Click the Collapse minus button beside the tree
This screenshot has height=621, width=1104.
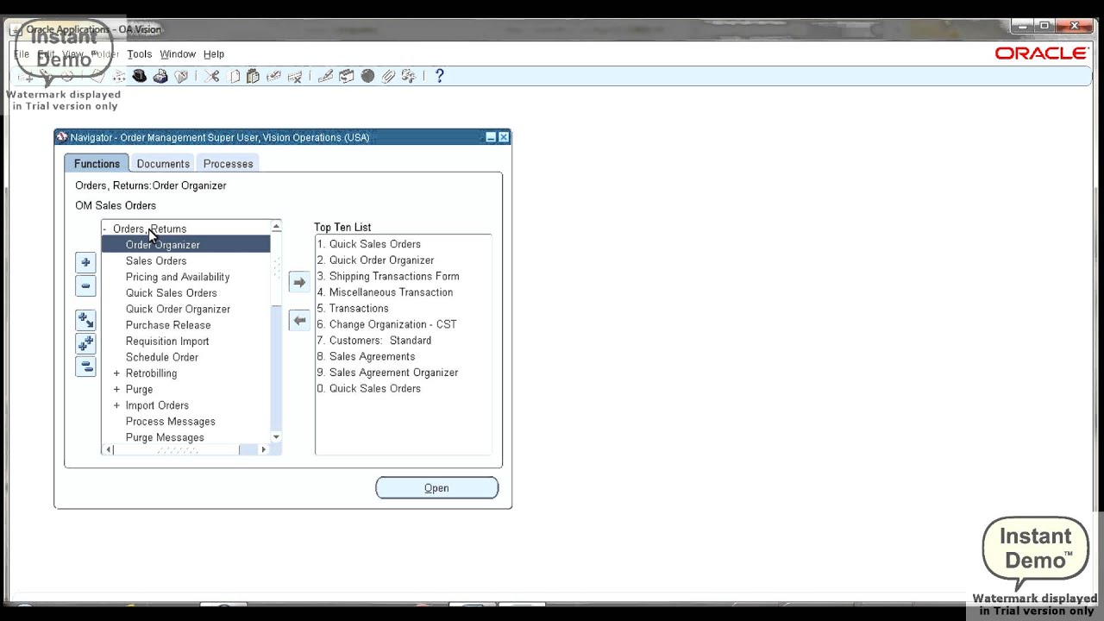(85, 285)
